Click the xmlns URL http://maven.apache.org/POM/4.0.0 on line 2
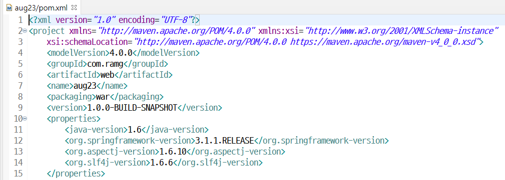Viewport: 505px width, 180px height. [177, 31]
